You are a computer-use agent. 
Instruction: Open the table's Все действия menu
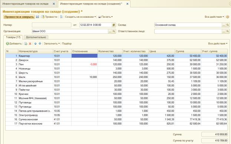pos(218,44)
